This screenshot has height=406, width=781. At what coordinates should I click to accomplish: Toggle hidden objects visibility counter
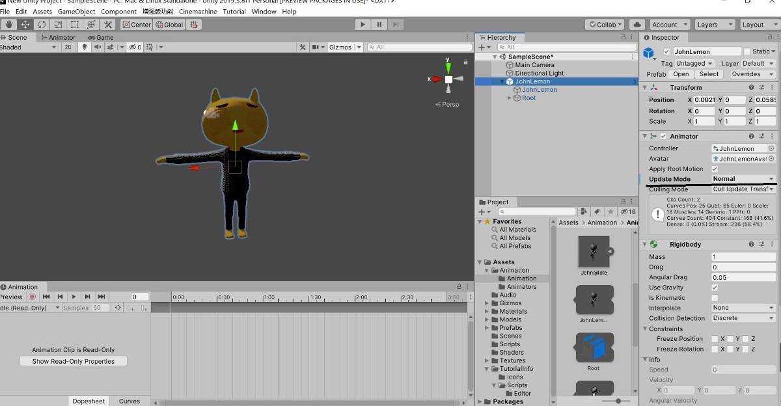coord(135,47)
